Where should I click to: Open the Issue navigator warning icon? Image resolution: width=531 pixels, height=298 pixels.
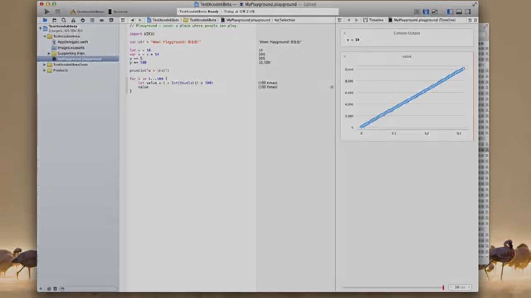(x=73, y=20)
